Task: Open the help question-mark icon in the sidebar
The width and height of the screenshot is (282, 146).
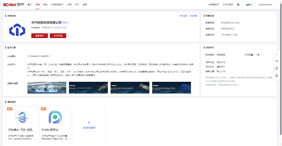Action: 277,68
